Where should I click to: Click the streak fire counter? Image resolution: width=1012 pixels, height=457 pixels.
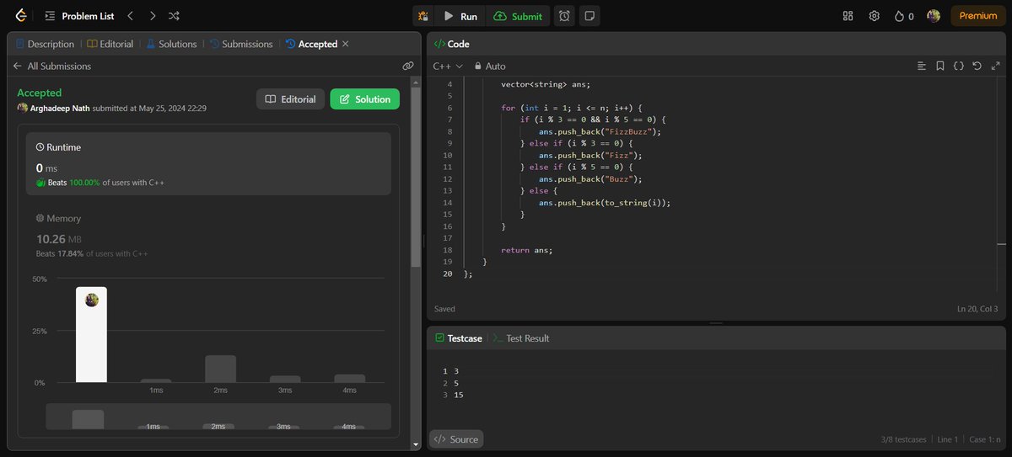point(904,16)
